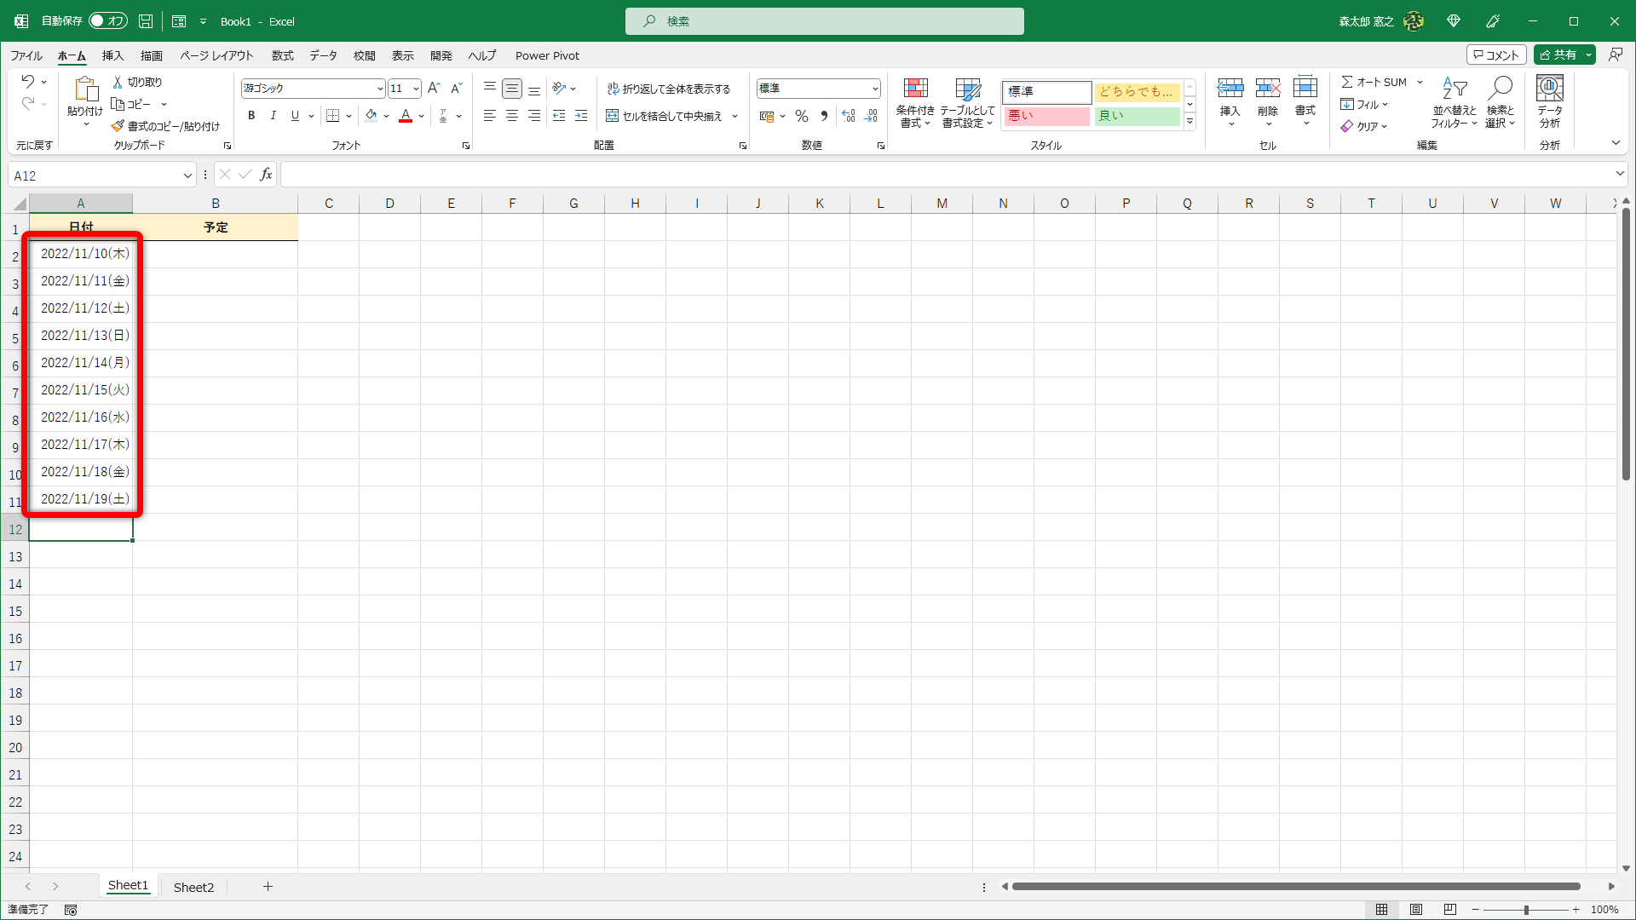Switch to the Sheet2 worksheet tab
The image size is (1636, 920).
193,887
